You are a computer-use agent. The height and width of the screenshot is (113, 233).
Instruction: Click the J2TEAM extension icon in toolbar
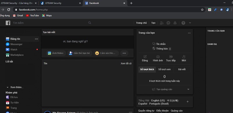(227, 10)
